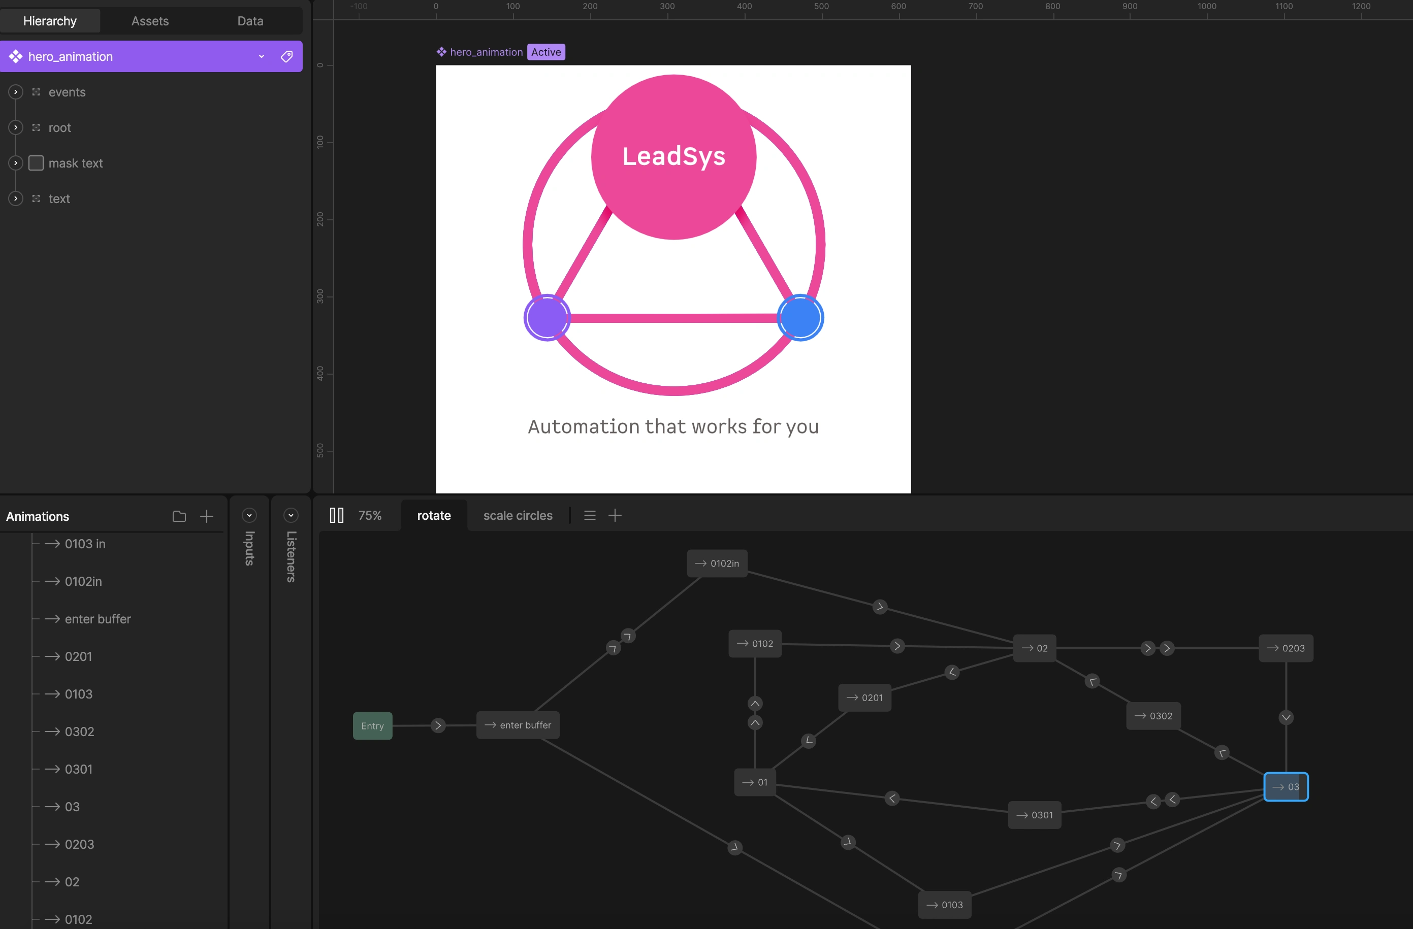The height and width of the screenshot is (929, 1413).
Task: Switch to the scale circles layer tab
Action: pos(517,515)
